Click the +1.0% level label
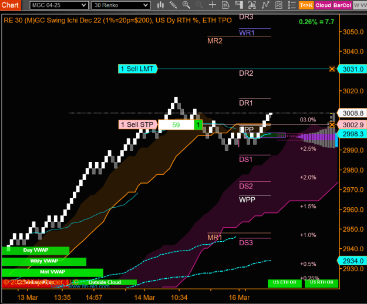Screen dimensions: 367x304 coord(308,235)
